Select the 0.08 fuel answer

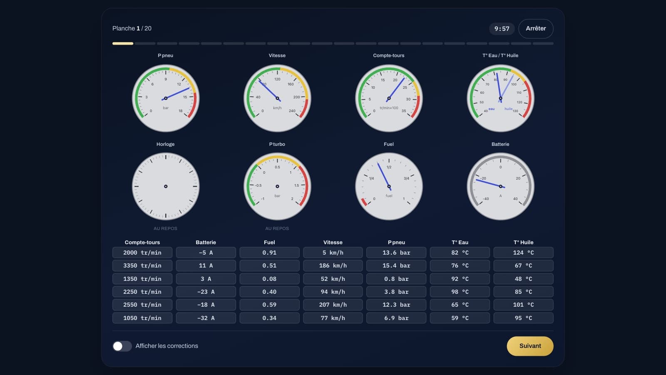[269, 279]
